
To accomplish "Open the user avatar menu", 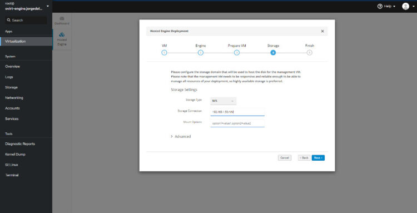I will (409, 6).
